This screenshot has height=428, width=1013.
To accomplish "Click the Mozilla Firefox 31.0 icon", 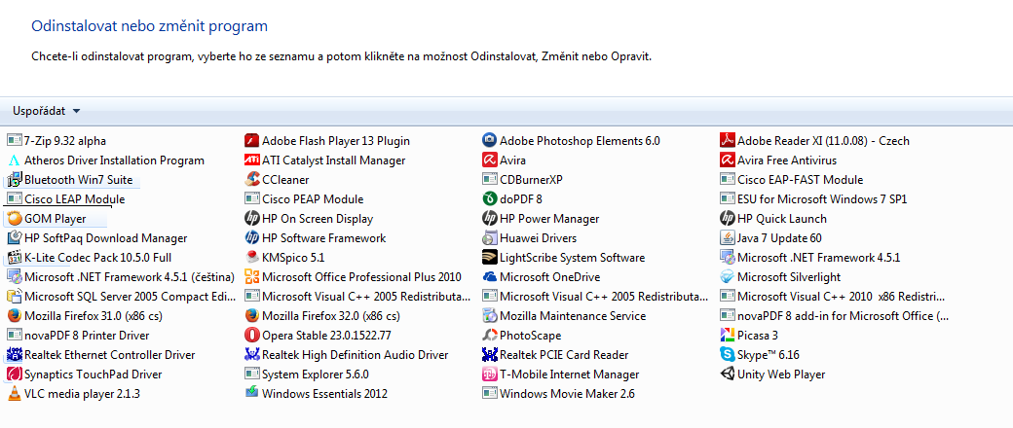I will pos(14,316).
